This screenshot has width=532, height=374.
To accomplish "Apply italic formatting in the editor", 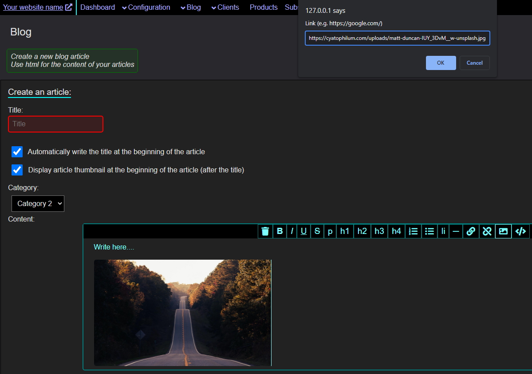I will point(292,231).
